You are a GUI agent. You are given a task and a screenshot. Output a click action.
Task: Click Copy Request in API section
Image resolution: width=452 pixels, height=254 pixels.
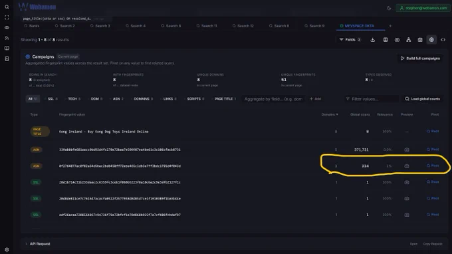coord(433,244)
